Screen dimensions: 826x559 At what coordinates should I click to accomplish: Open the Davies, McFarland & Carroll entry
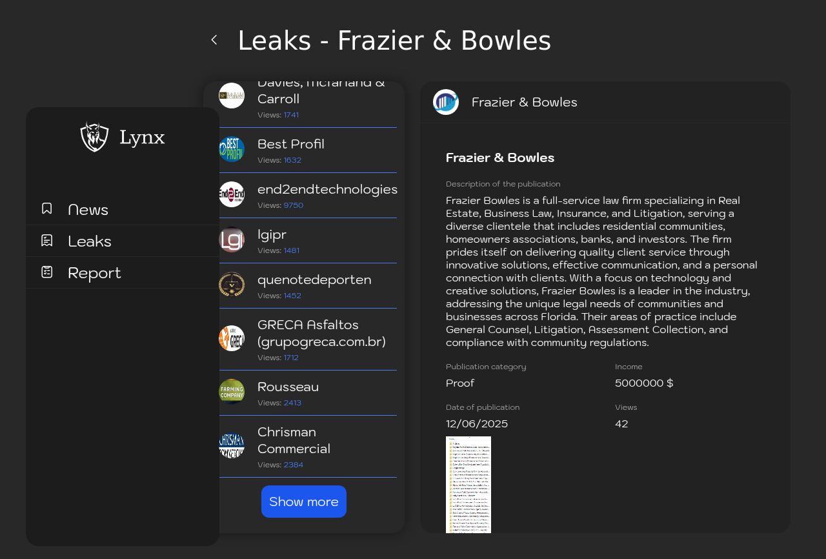point(308,103)
